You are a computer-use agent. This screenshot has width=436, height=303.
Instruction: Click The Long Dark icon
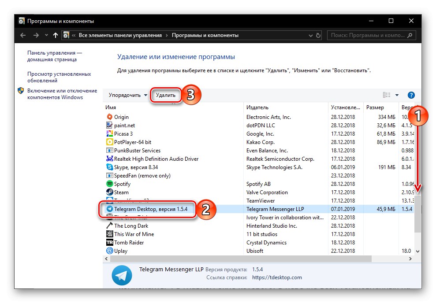coord(110,225)
